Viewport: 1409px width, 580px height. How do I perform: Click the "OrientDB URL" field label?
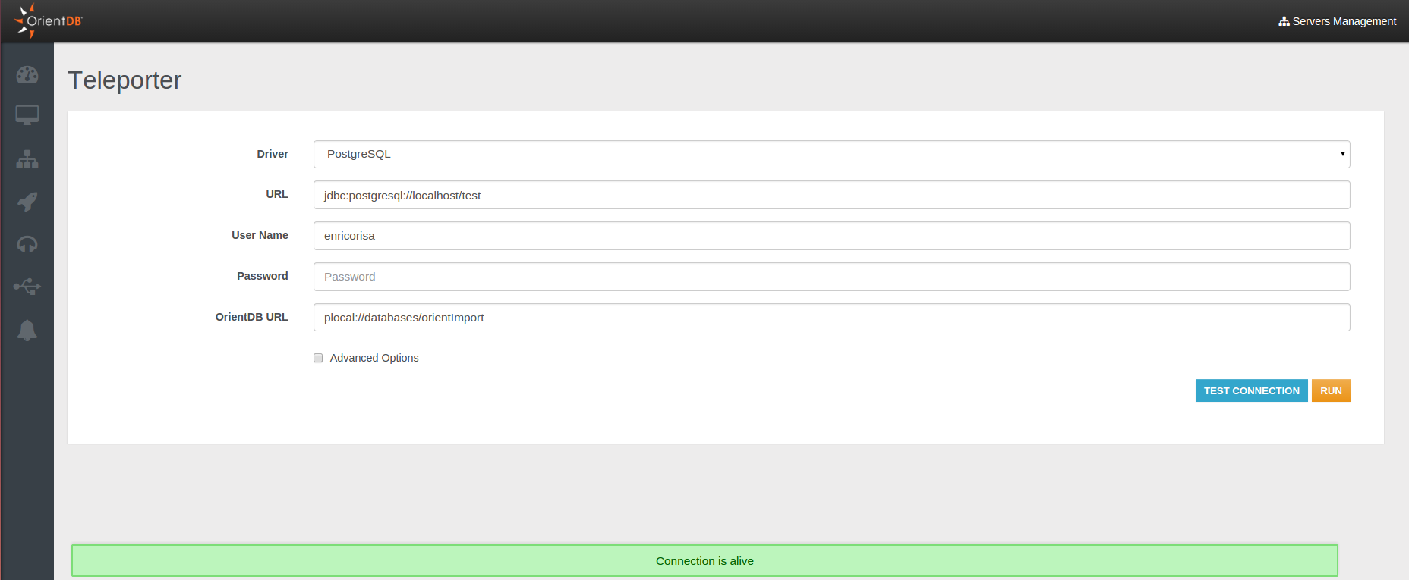[x=252, y=317]
